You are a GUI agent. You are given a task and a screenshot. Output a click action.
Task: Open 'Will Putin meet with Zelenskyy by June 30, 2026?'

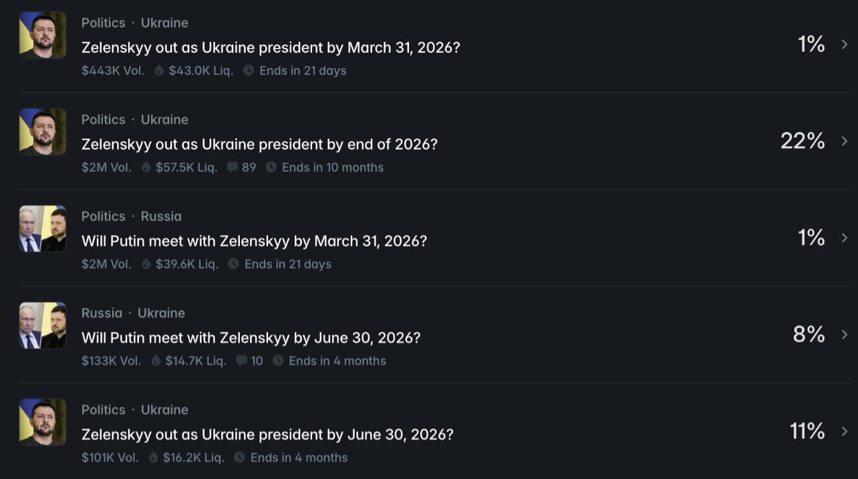(251, 338)
